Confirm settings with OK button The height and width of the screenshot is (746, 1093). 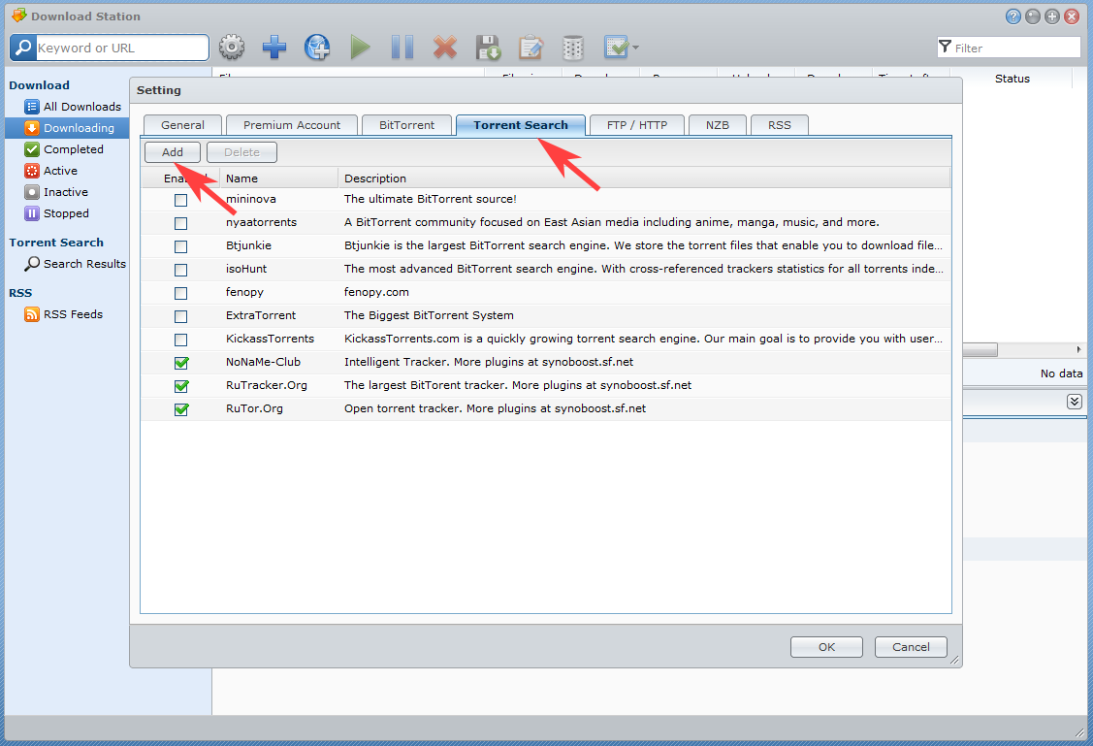[826, 647]
